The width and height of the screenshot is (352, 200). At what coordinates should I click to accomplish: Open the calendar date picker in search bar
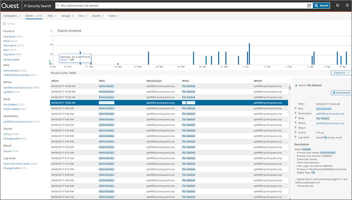click(x=309, y=6)
